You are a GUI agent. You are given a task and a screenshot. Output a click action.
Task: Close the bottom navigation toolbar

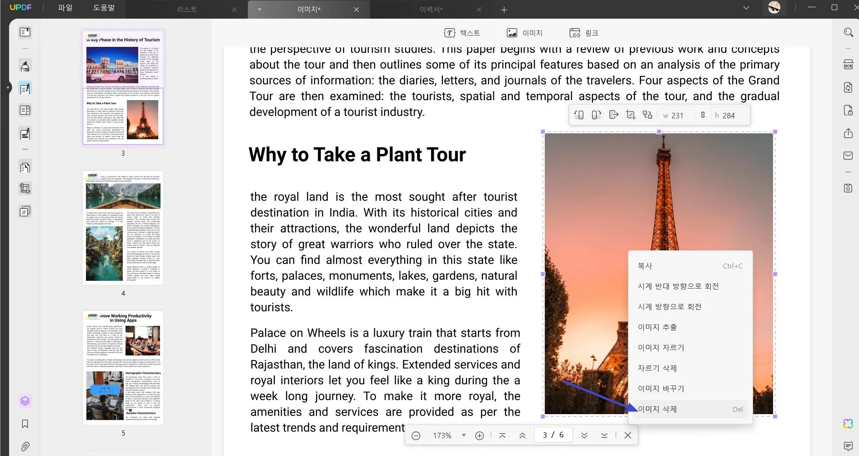click(x=628, y=436)
